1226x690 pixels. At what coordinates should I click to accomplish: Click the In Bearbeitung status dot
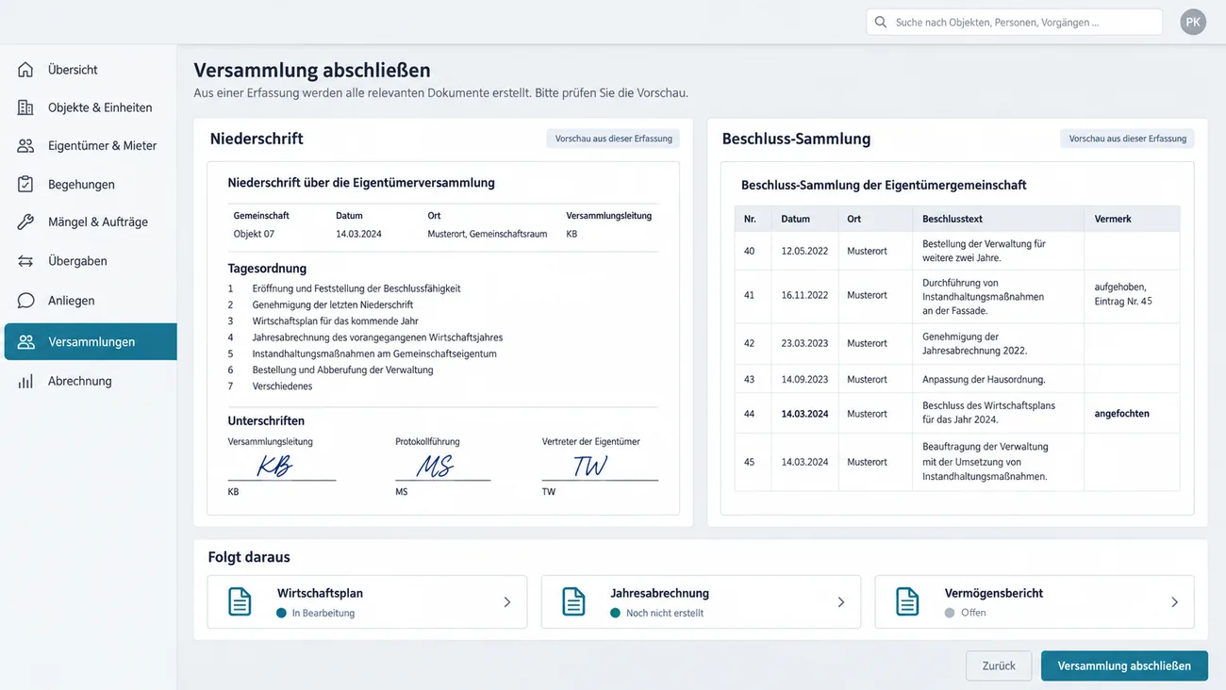(281, 613)
